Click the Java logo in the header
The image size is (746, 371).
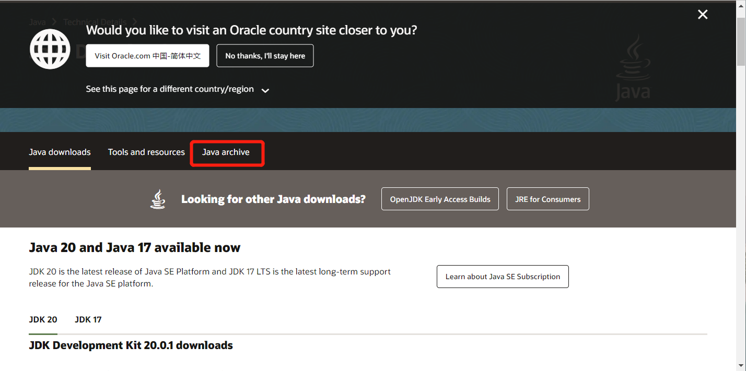click(x=633, y=68)
